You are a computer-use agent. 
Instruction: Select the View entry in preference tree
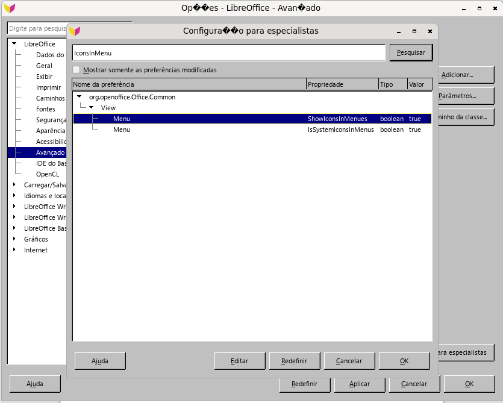108,108
